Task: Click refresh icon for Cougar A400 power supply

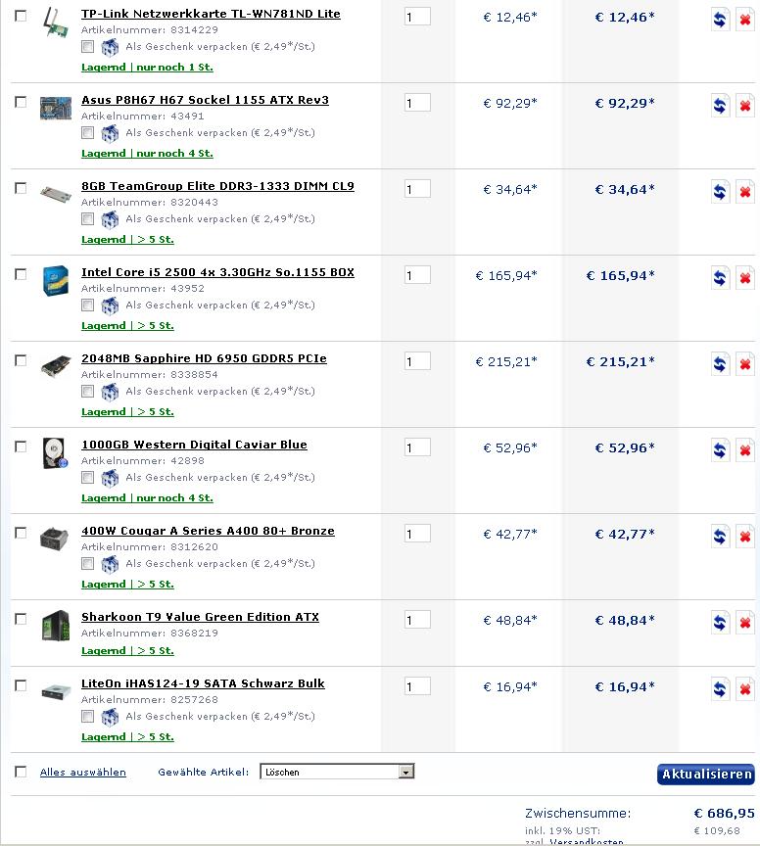Action: pos(720,537)
